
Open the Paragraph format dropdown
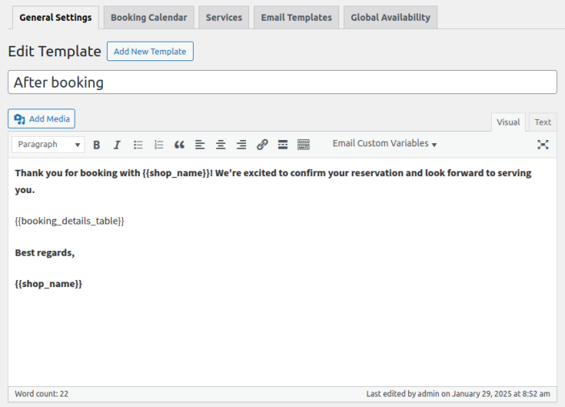click(48, 145)
